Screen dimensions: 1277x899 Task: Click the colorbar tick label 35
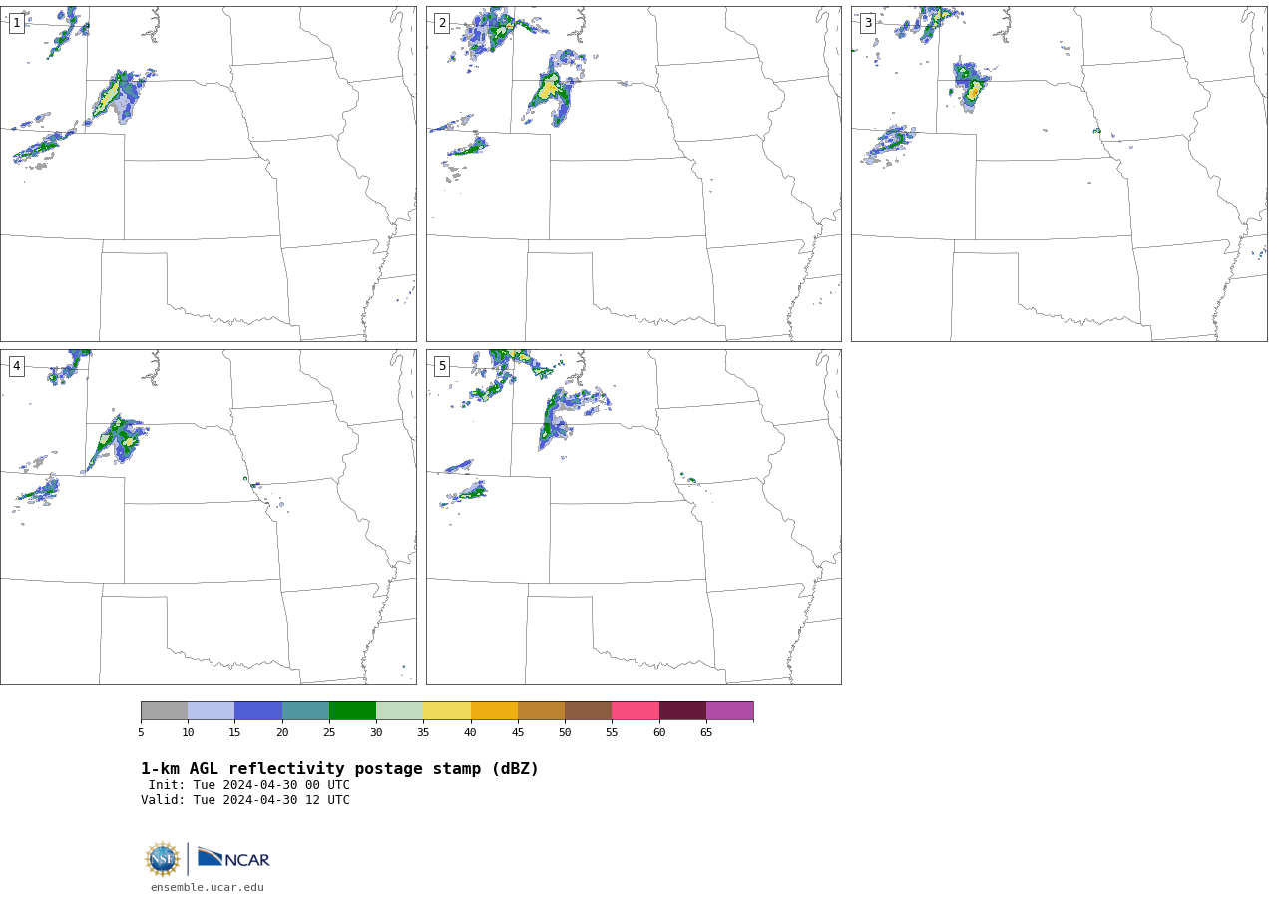(423, 732)
